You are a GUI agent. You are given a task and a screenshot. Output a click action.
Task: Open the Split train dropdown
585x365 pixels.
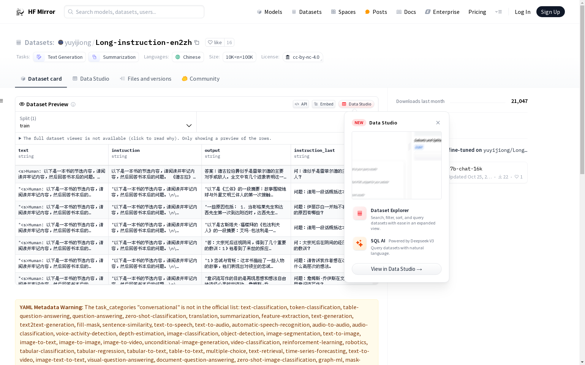click(105, 122)
